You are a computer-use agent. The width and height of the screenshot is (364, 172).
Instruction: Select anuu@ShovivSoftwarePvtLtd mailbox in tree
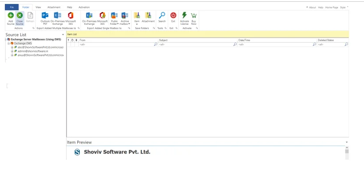41,55
